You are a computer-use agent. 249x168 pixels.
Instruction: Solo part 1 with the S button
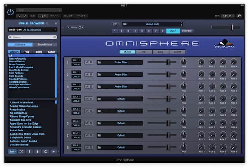[91, 62]
